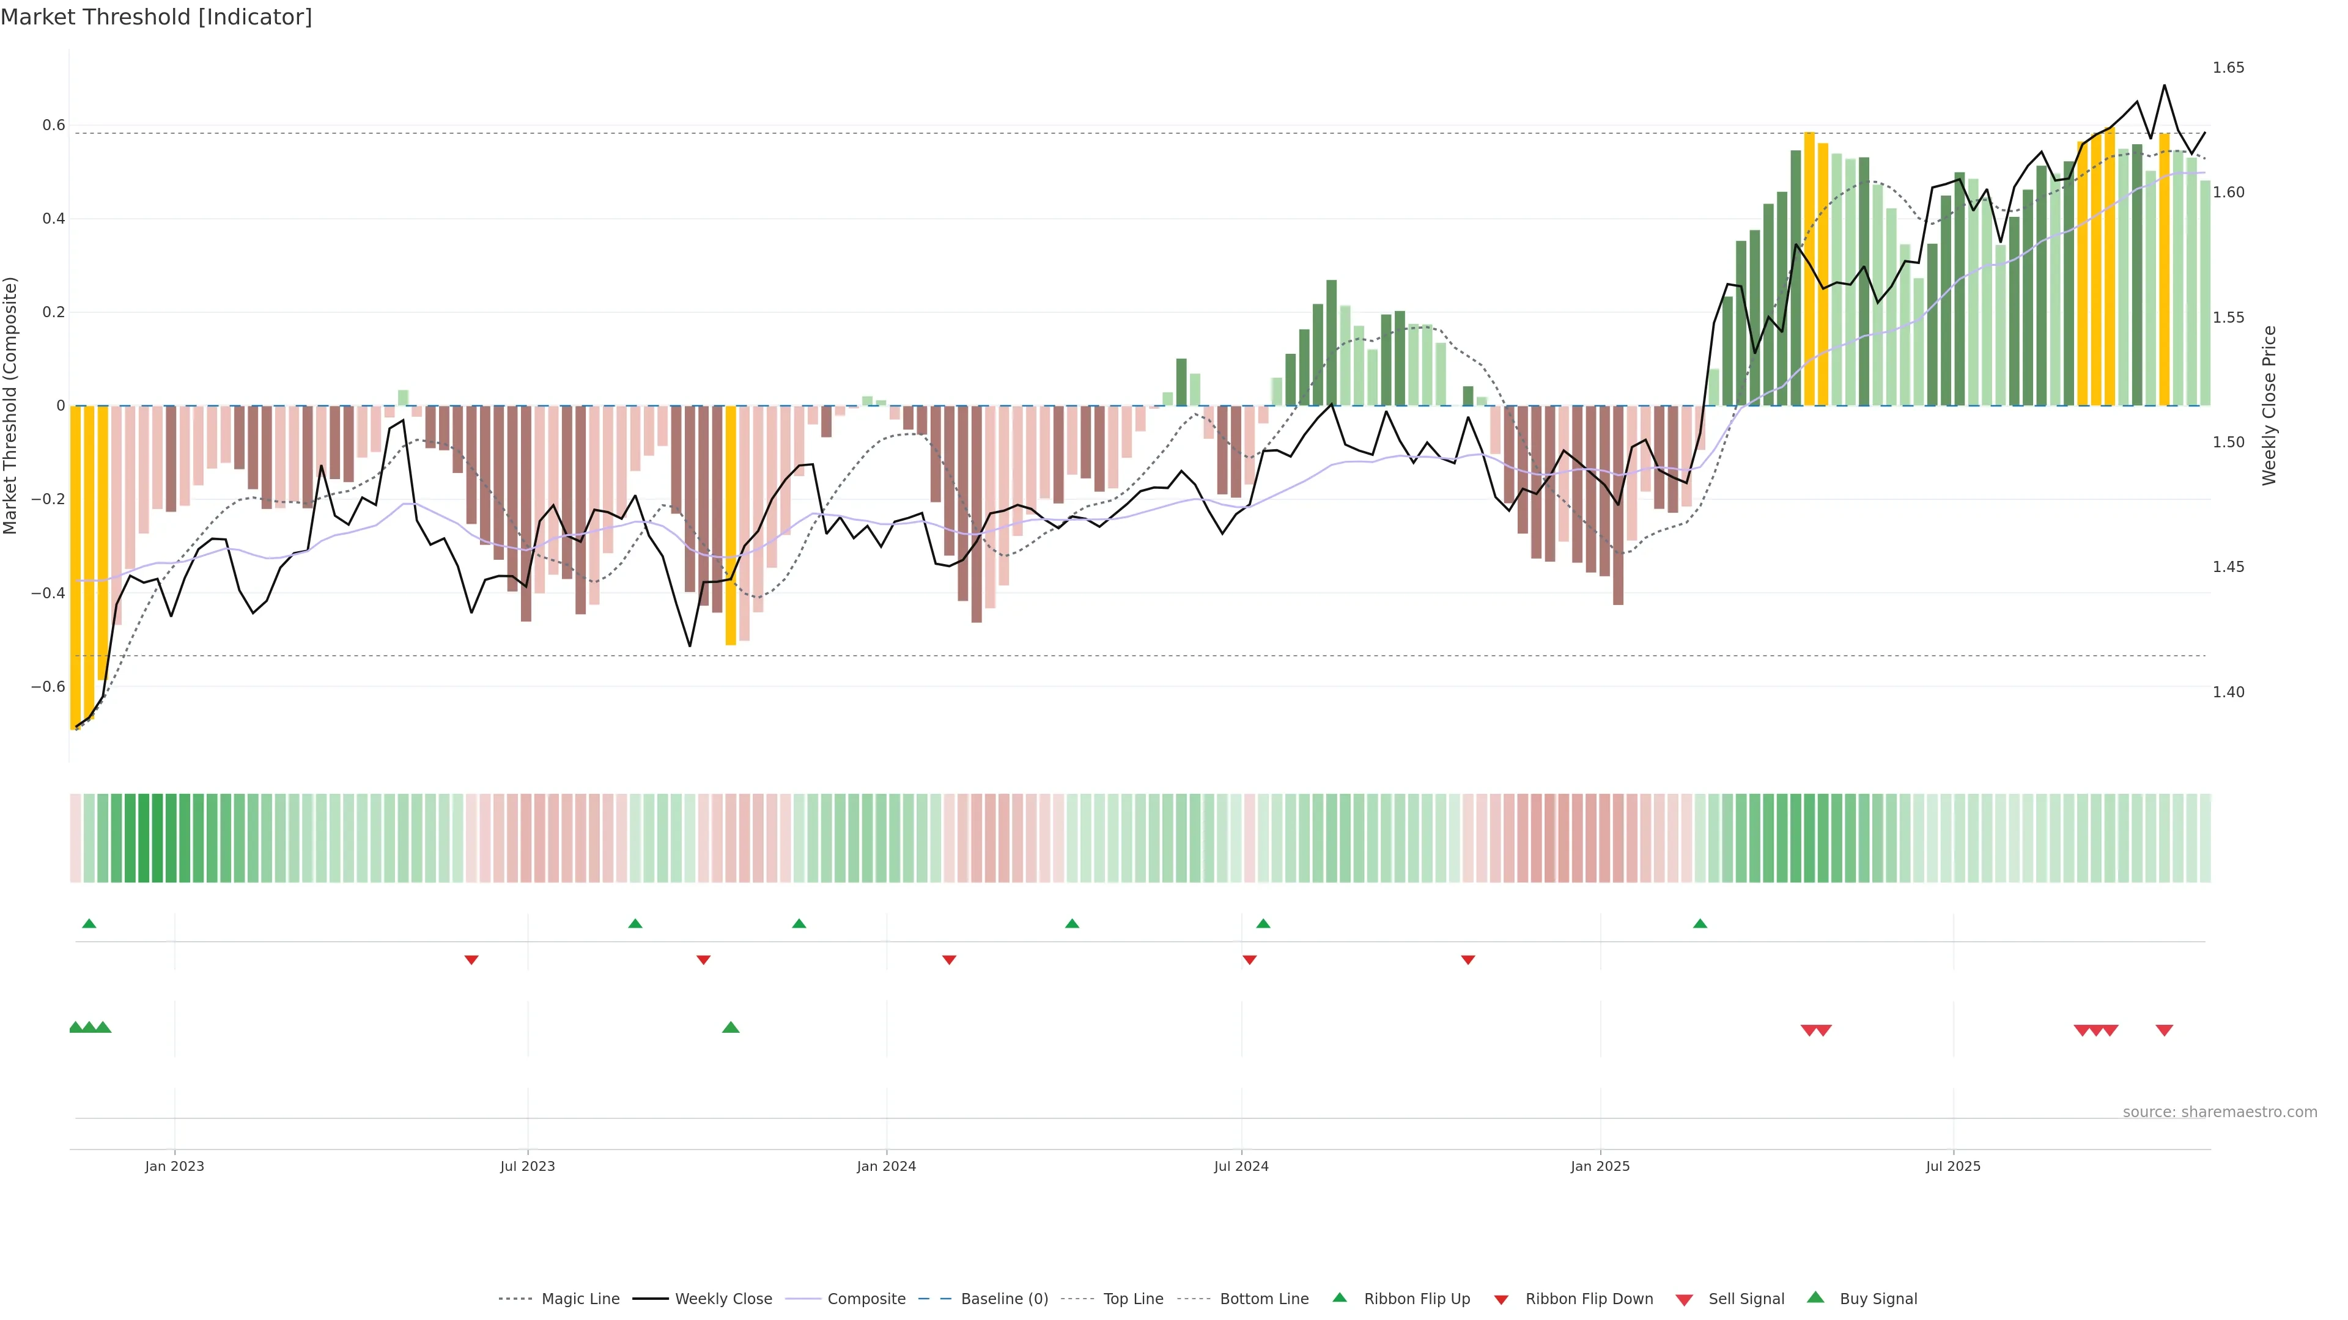Click the Sell Signal legend marker
2348x1320 pixels.
click(1685, 1300)
